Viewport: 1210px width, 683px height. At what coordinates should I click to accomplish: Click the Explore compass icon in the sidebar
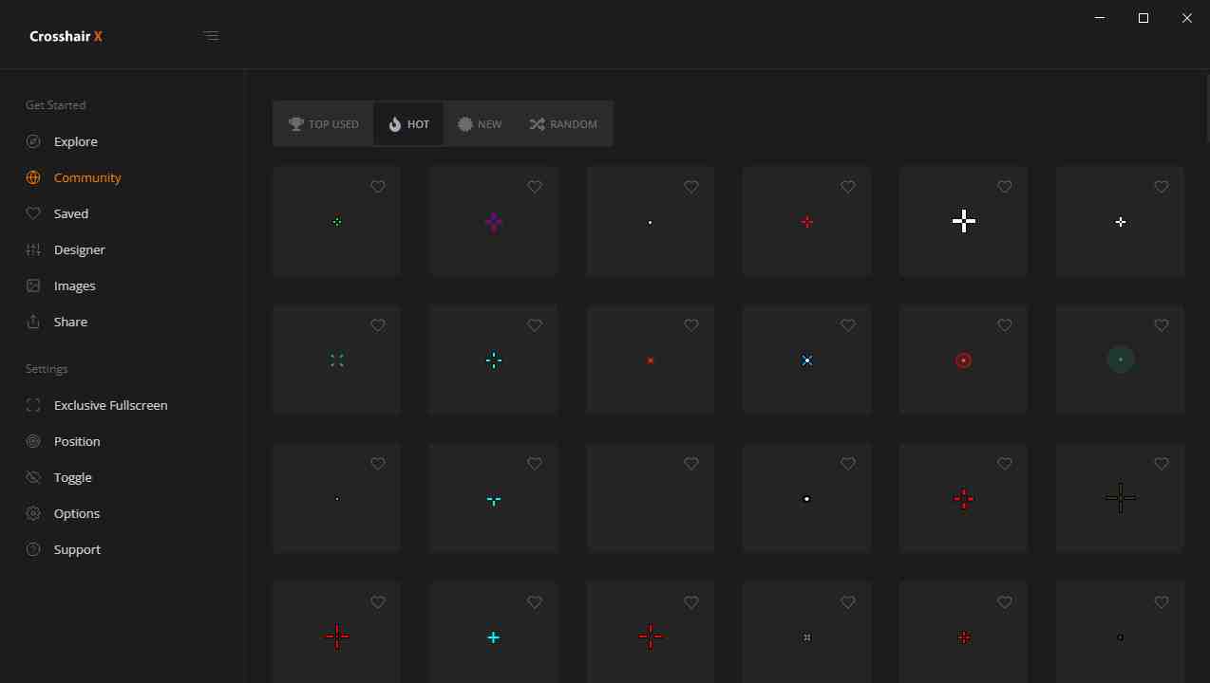coord(33,141)
